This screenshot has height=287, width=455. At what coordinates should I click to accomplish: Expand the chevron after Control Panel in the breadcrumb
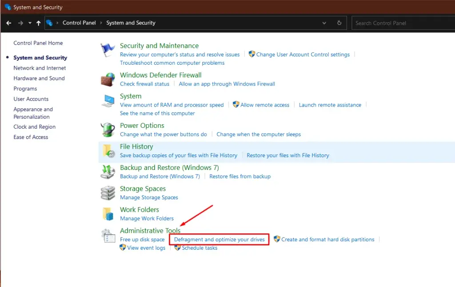pyautogui.click(x=101, y=23)
